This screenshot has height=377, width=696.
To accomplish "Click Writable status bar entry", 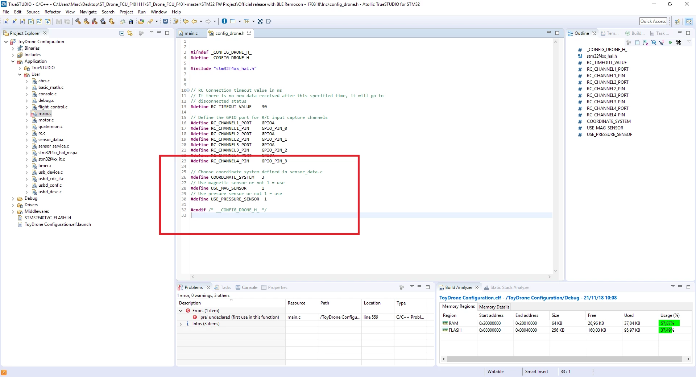I will click(495, 372).
